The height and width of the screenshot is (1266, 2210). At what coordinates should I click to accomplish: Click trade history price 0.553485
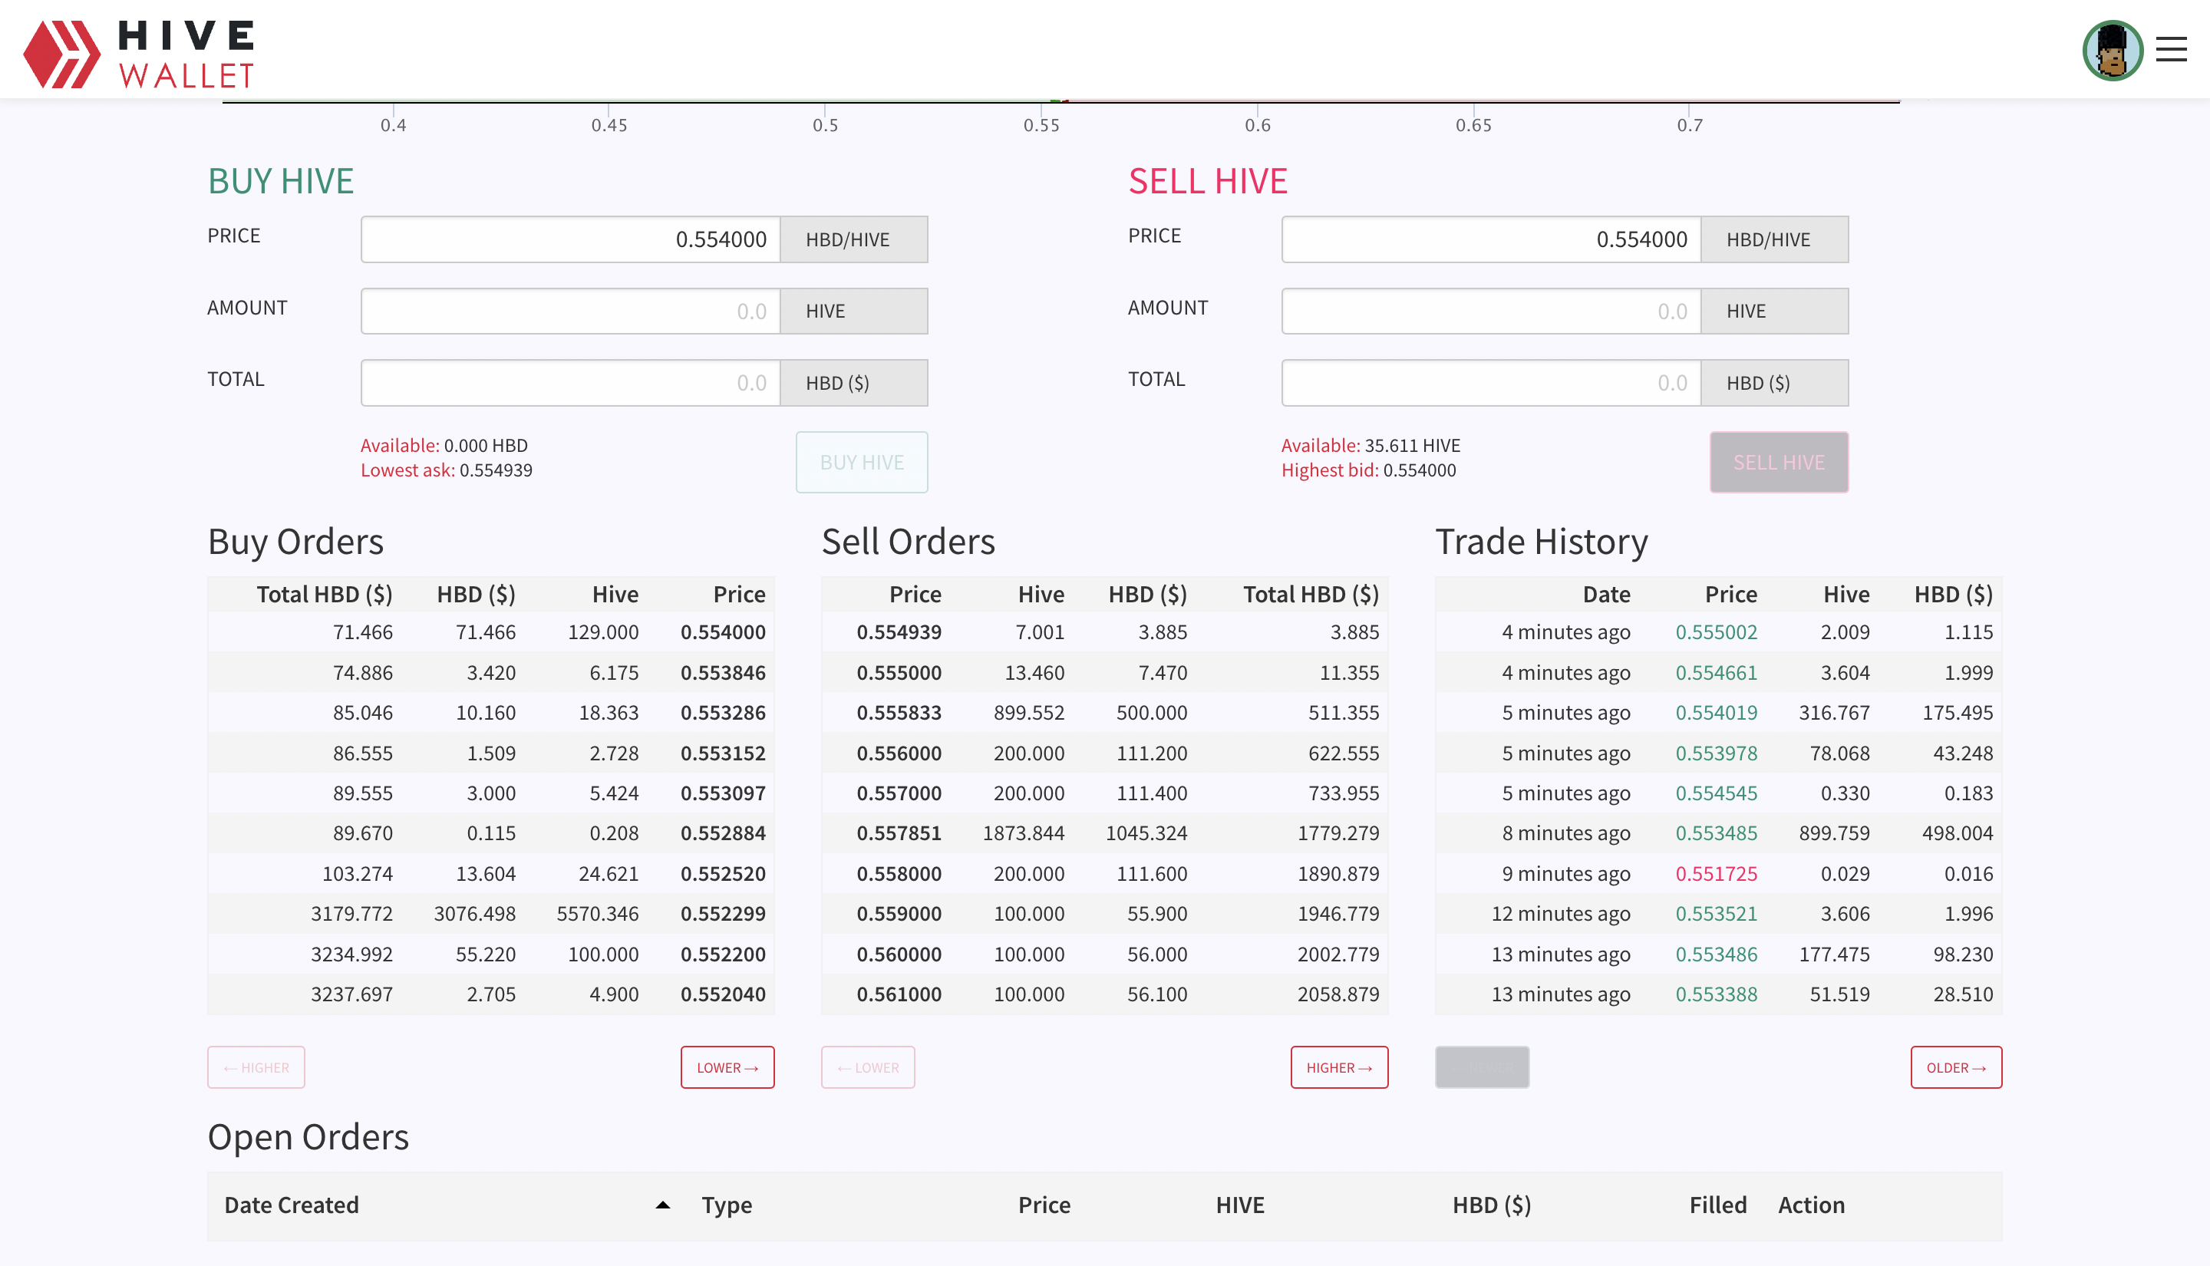coord(1716,833)
